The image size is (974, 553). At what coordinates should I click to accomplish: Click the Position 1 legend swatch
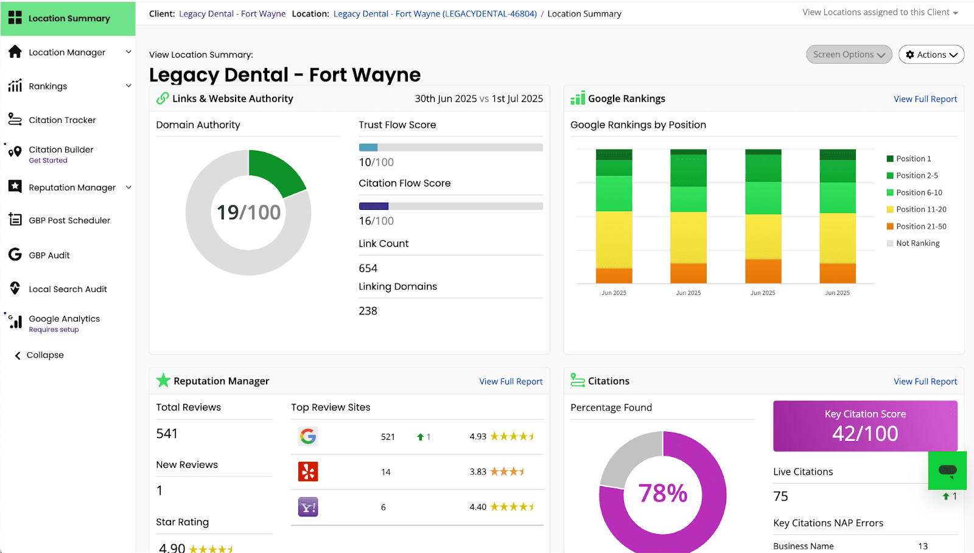click(890, 159)
